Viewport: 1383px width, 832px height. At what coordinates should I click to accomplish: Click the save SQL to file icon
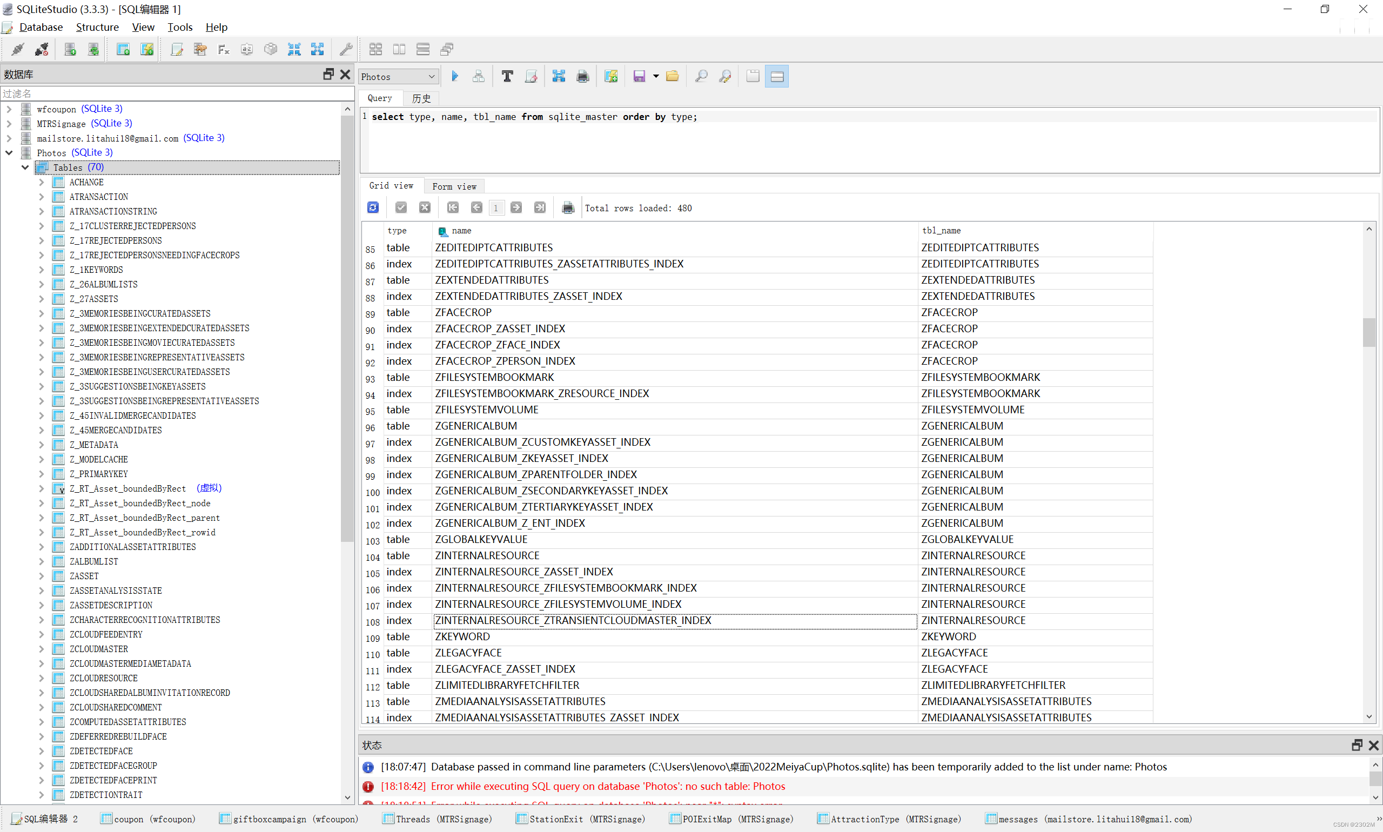click(639, 76)
